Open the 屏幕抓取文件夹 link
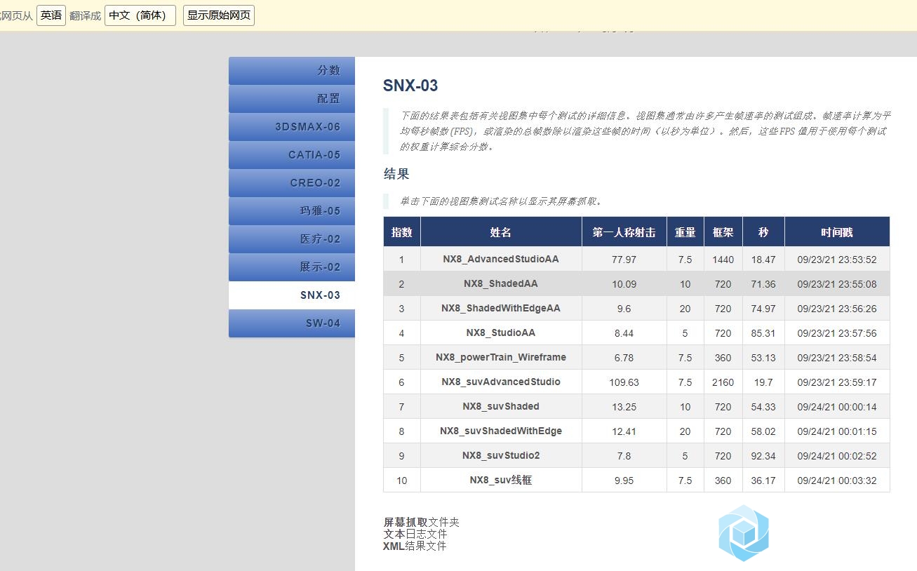 [x=421, y=522]
